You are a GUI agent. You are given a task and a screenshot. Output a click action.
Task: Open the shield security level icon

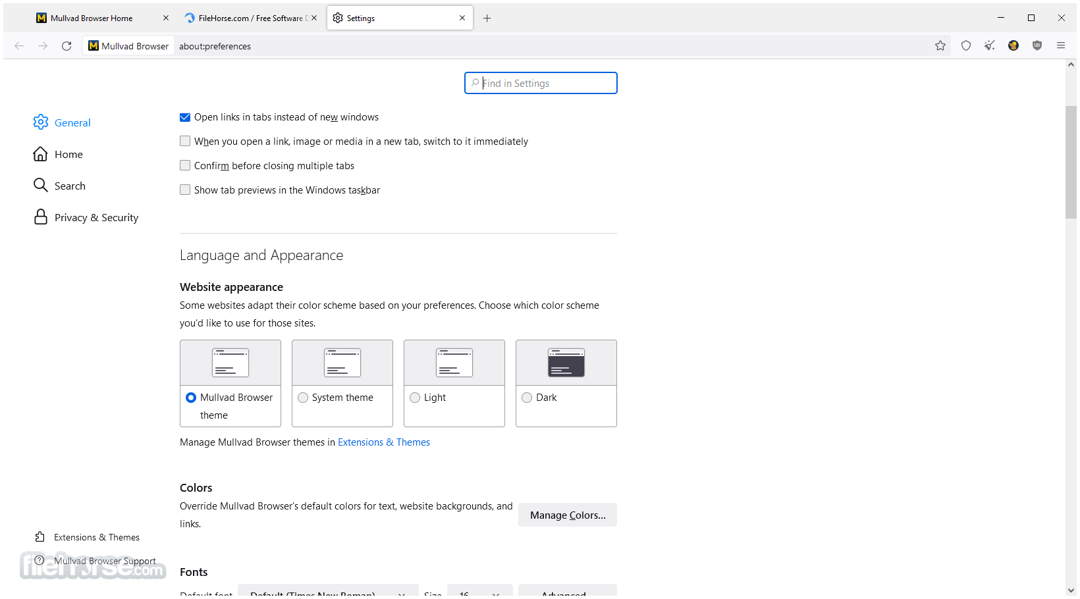point(966,46)
